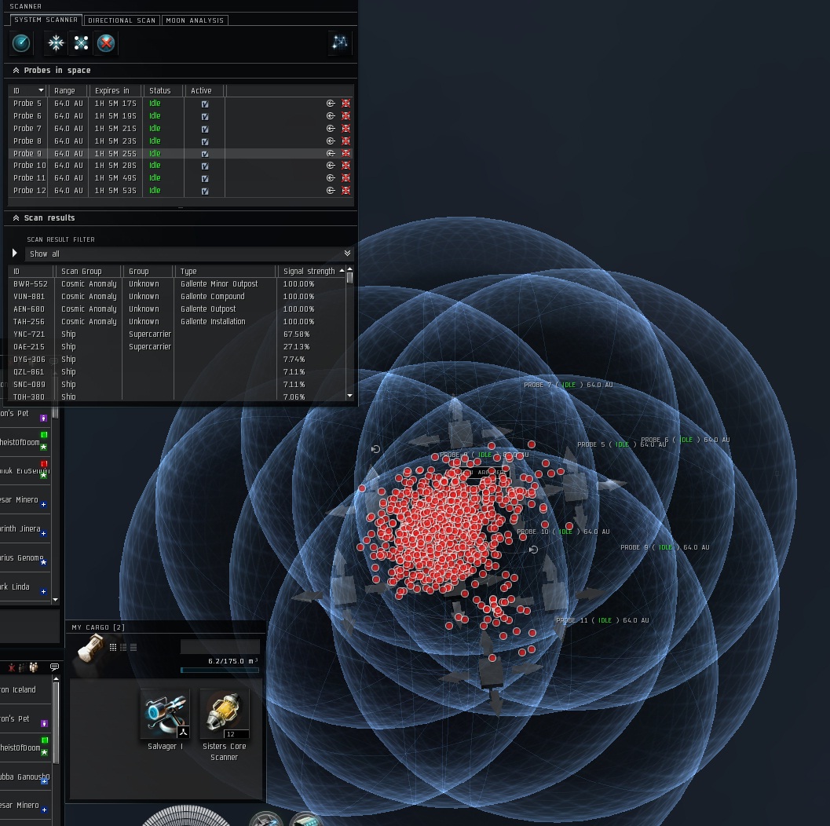This screenshot has height=826, width=830.
Task: Select the BWR-552 Gallente Minor Outpost result
Action: [177, 284]
